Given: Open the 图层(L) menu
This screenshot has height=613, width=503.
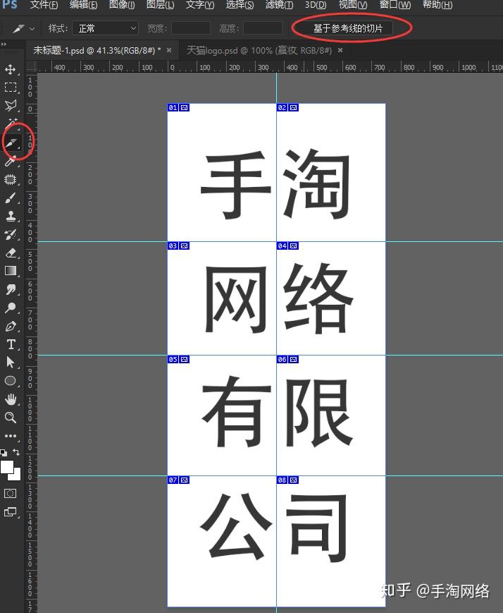Looking at the screenshot, I should coord(160,5).
